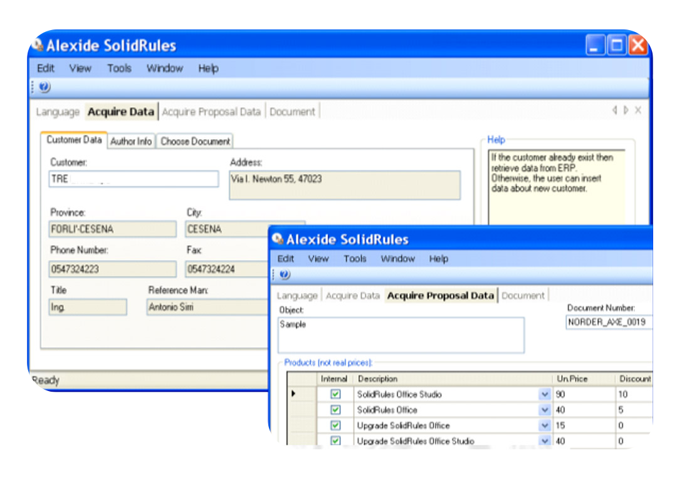Click the app icon in back window title bar

[x=38, y=45]
